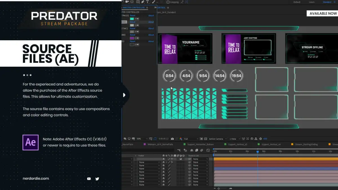Screen dimensions: 338x190
Task: Take a snapshot with the camera icon
Action: 172,139
